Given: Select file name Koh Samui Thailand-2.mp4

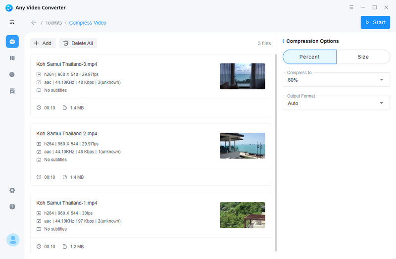Looking at the screenshot, I should 67,133.
